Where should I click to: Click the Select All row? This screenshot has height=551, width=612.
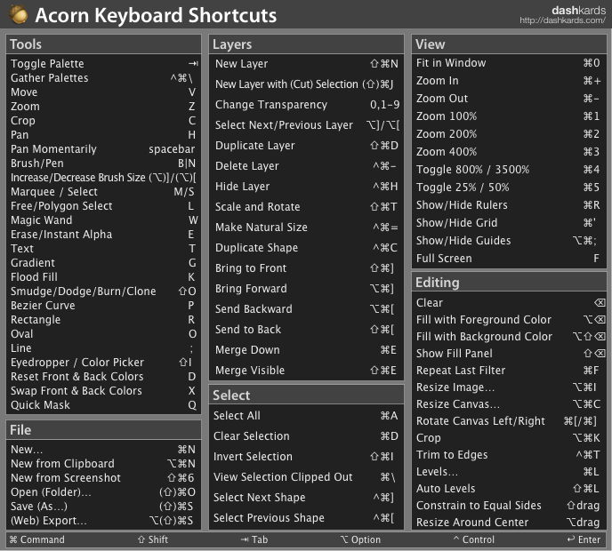(x=306, y=416)
